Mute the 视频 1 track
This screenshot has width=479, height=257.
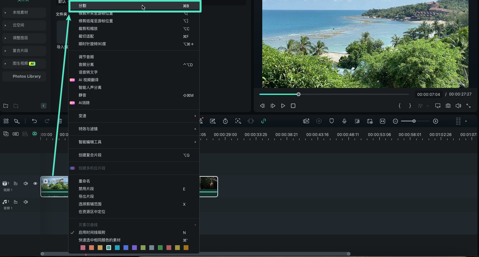pyautogui.click(x=26, y=183)
